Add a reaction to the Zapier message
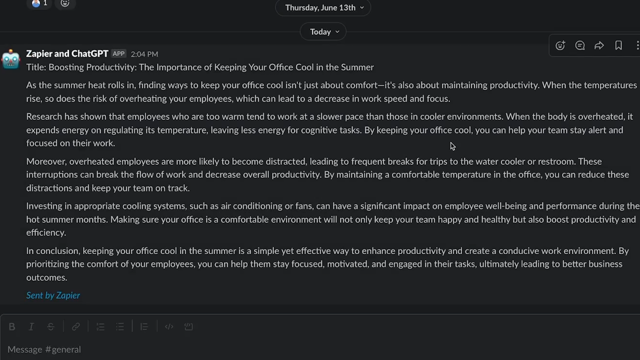Viewport: 640px width, 360px height. (x=560, y=46)
